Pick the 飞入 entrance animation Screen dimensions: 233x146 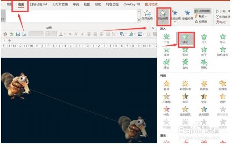tap(204, 39)
